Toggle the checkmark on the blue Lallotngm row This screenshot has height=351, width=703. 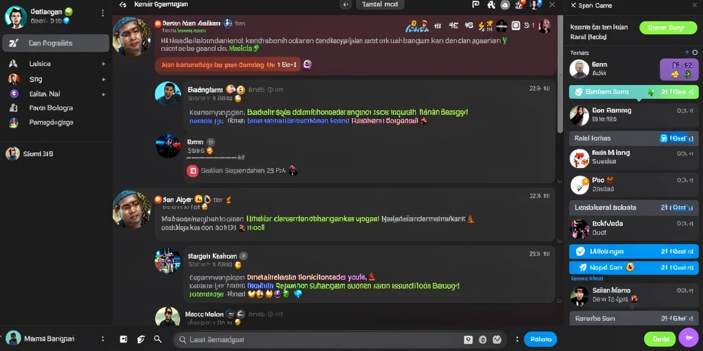(x=580, y=252)
